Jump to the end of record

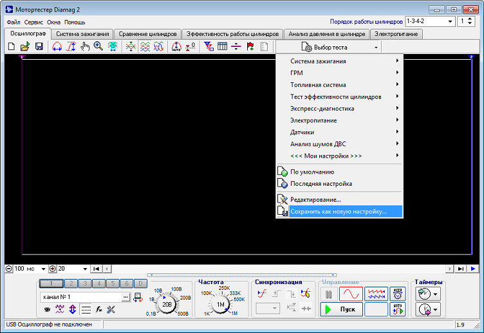coord(461,269)
